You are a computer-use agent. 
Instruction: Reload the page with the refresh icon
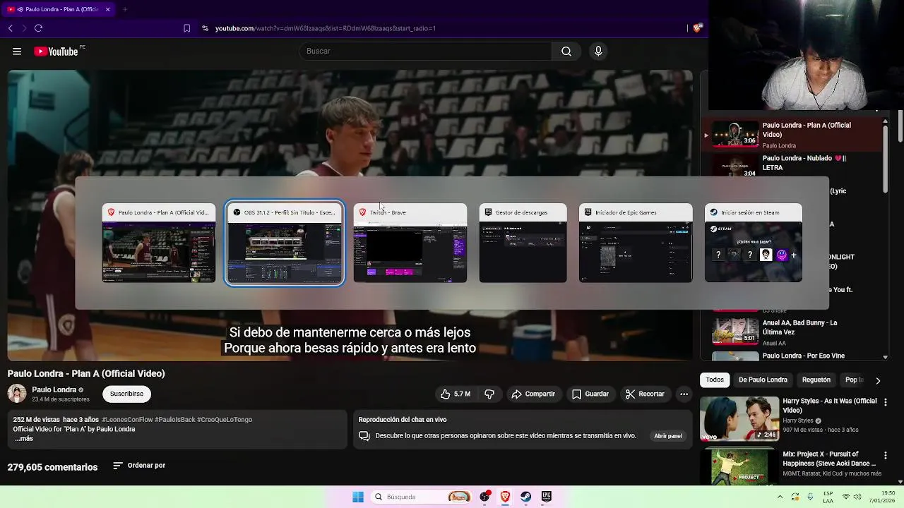click(38, 28)
